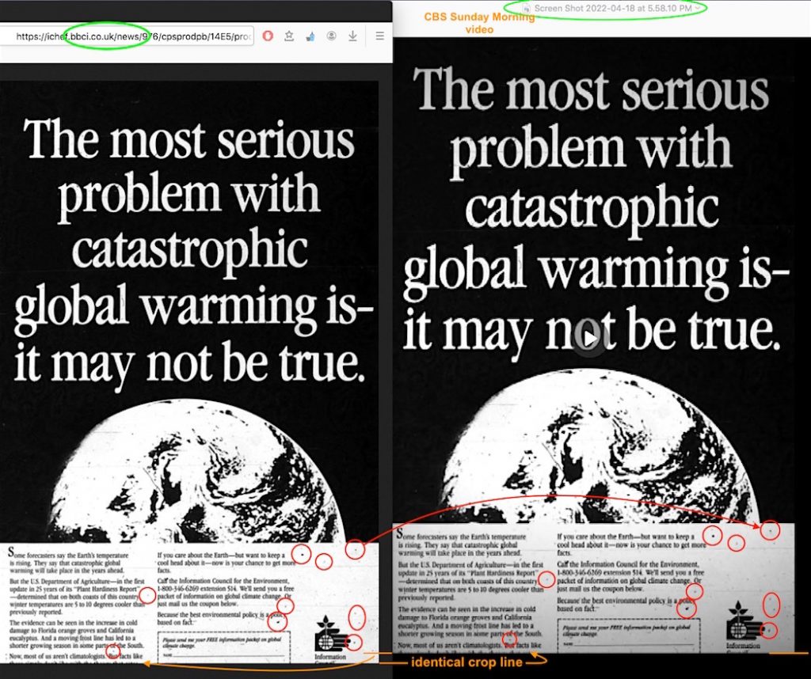Play the CBS Sunday Morning video

point(589,338)
